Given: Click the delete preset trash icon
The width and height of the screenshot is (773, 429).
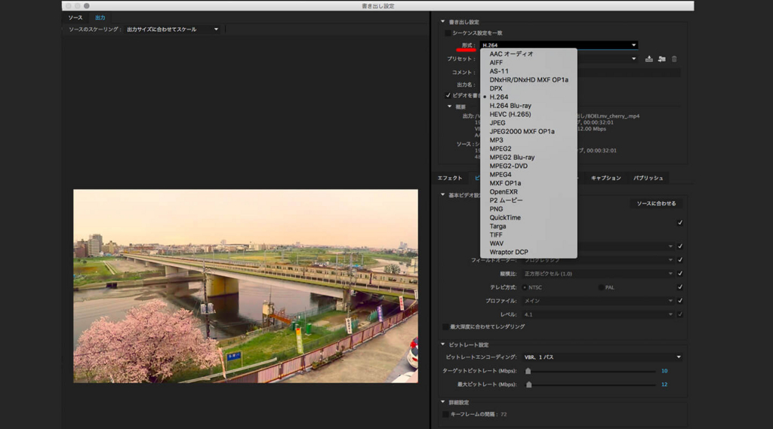Looking at the screenshot, I should 674,59.
